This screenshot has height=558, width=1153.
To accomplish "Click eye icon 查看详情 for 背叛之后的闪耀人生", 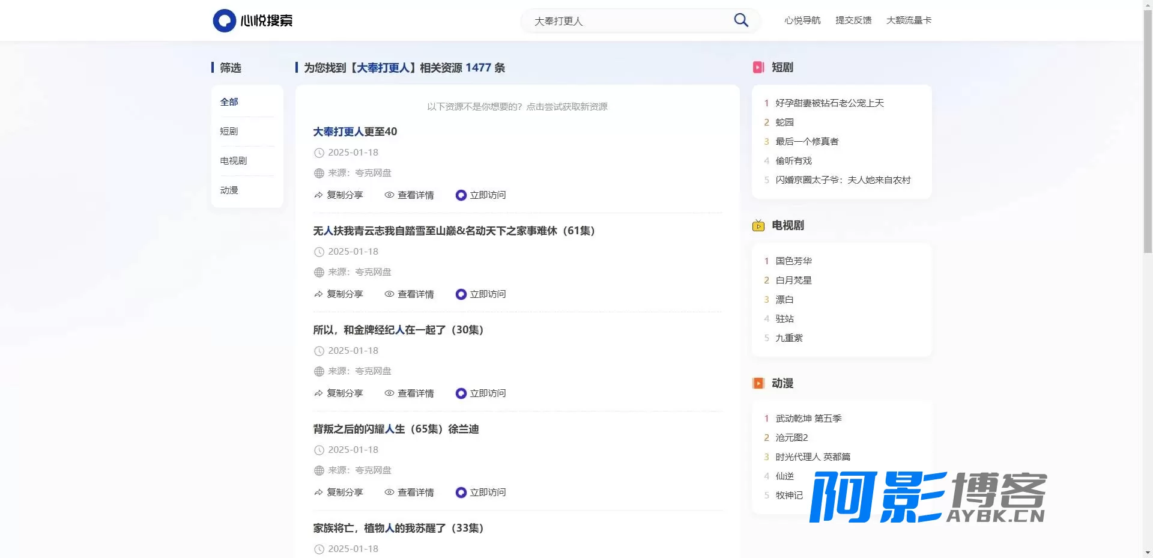I will 389,493.
